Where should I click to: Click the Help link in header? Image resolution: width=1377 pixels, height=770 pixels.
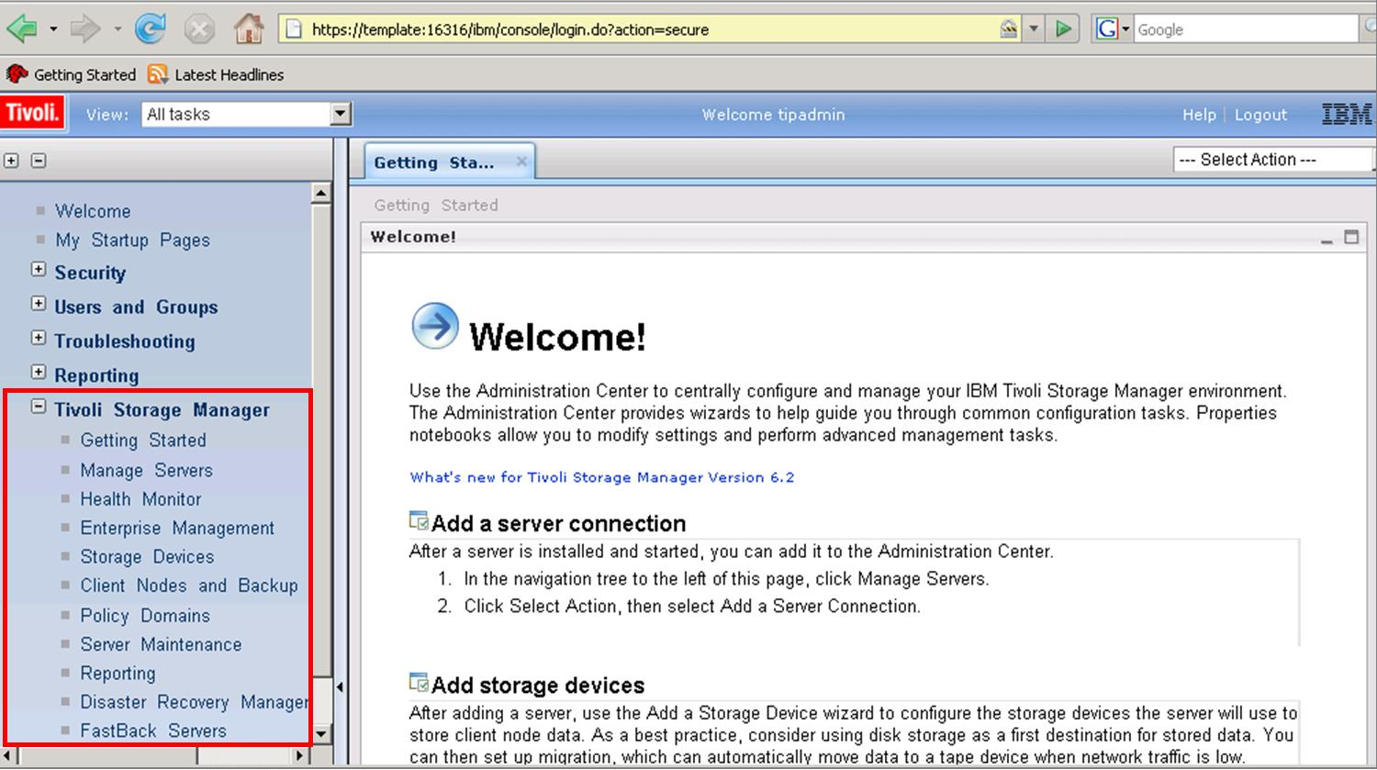[1199, 115]
